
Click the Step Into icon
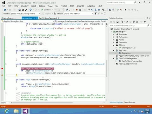(92, 10)
